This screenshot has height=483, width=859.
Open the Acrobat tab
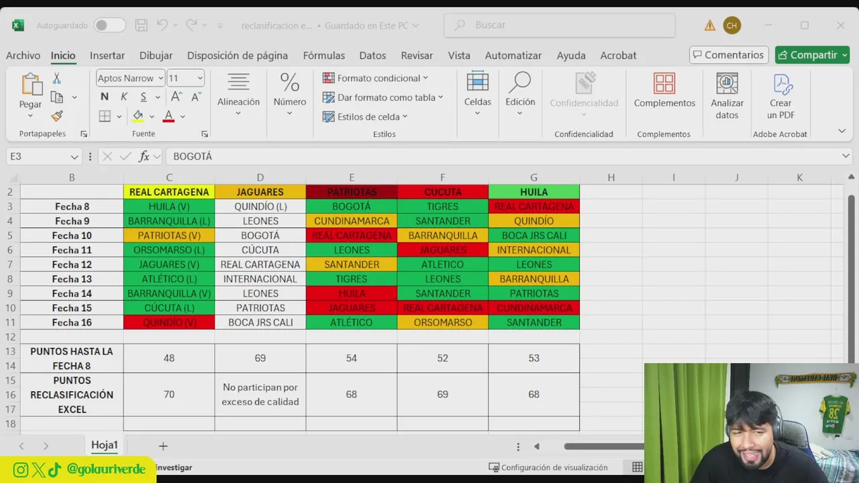pyautogui.click(x=618, y=55)
